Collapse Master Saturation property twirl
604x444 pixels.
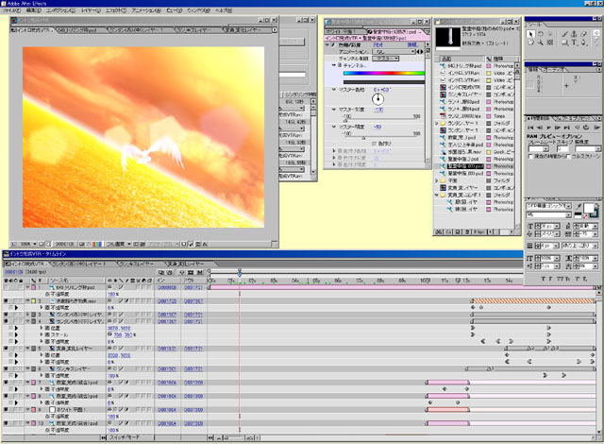click(x=334, y=110)
